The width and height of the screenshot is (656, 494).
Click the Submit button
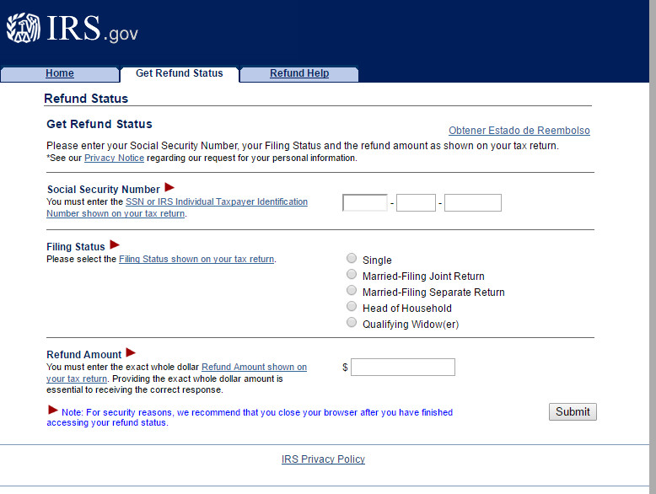pyautogui.click(x=573, y=412)
